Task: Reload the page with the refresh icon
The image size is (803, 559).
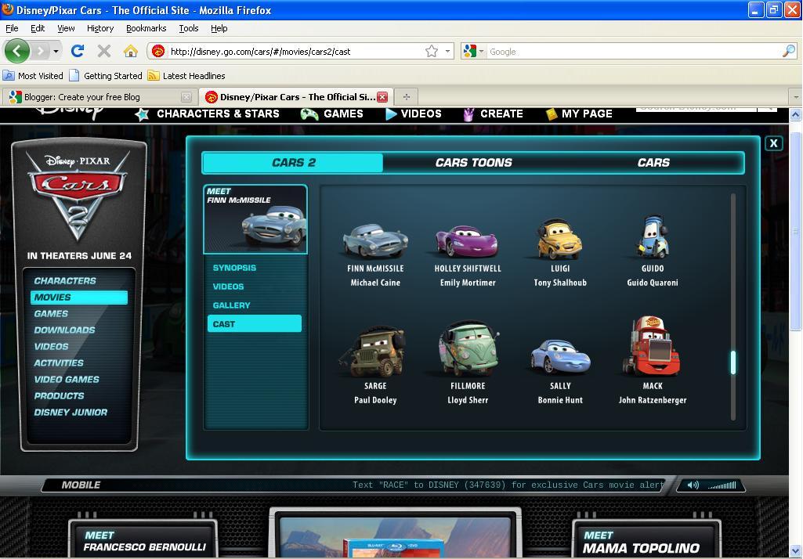Action: (x=78, y=51)
